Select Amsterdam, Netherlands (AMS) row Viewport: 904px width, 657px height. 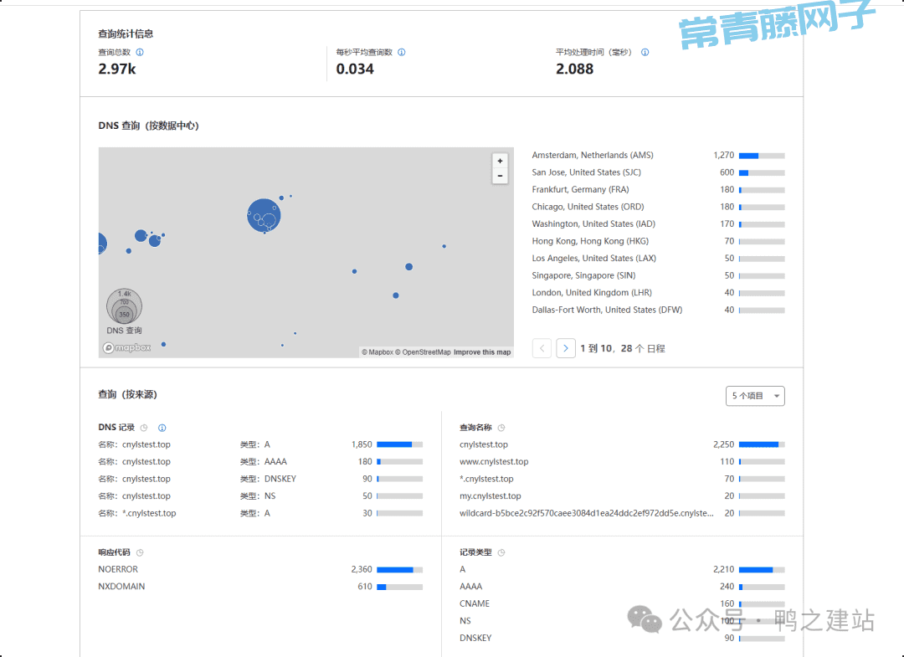coord(658,156)
